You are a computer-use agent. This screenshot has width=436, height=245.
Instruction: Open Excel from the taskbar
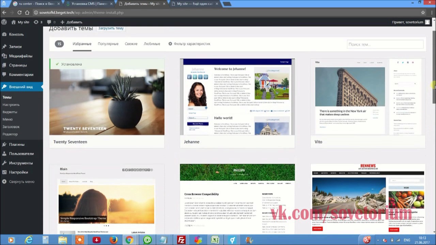click(215, 240)
